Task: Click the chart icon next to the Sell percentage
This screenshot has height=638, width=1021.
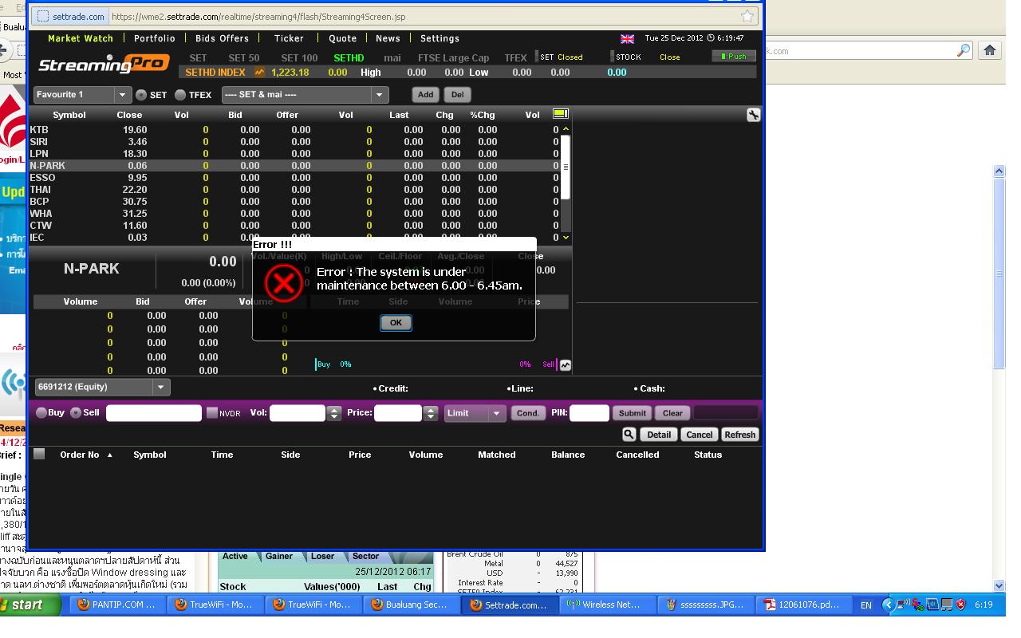Action: [x=566, y=364]
